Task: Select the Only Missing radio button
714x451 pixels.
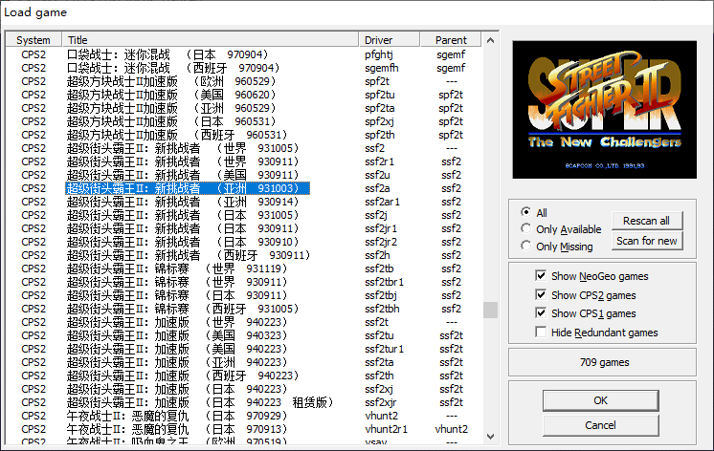Action: coord(525,247)
